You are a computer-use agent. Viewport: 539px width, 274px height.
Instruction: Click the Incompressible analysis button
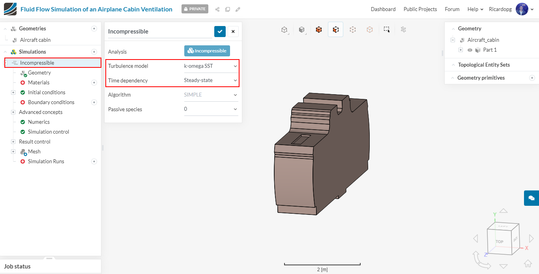click(x=207, y=51)
